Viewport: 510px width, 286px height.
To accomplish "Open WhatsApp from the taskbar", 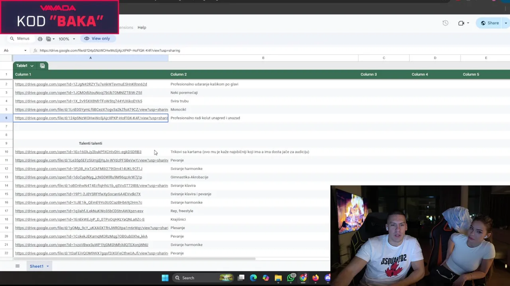I will (x=291, y=278).
